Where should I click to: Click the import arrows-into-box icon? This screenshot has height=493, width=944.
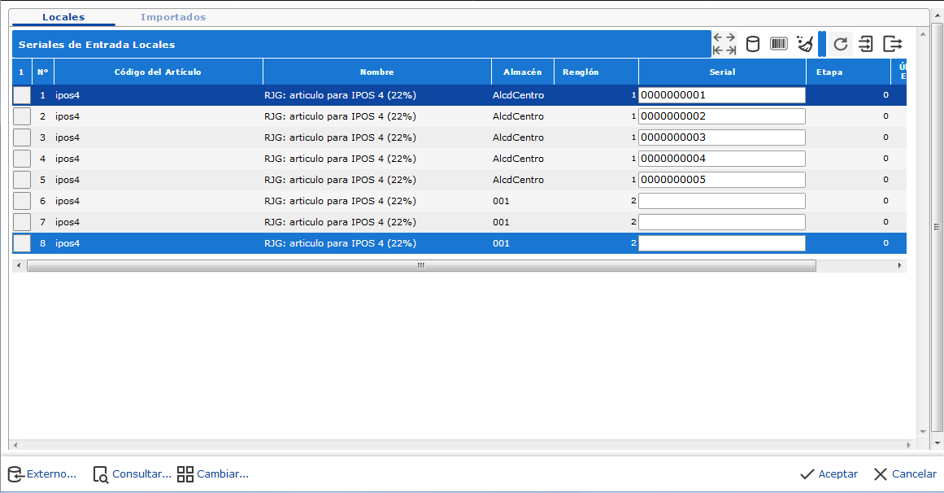pyautogui.click(x=866, y=44)
